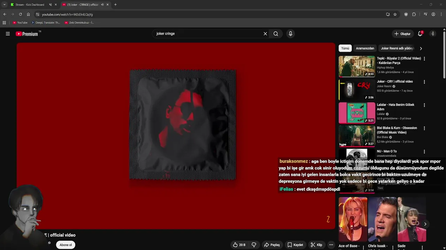The image size is (446, 250).
Task: Click the NU - Man O To title
Action: [x=387, y=151]
